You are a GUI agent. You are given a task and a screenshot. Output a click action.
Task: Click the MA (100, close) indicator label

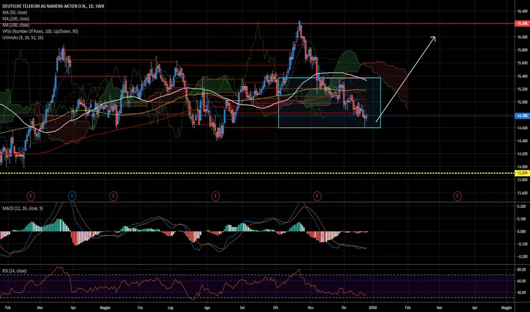16,25
